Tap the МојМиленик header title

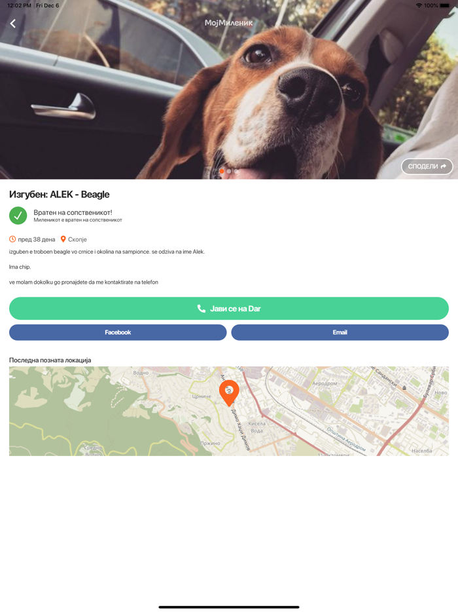coord(229,23)
